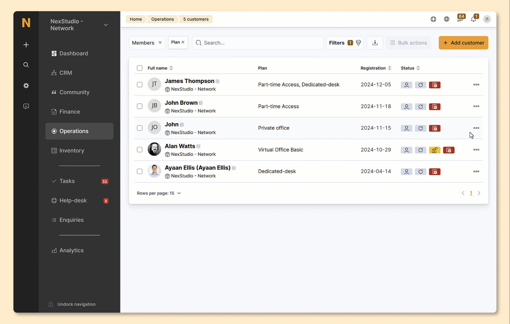
Task: Open John Brown's three-dot row menu
Action: (x=476, y=106)
